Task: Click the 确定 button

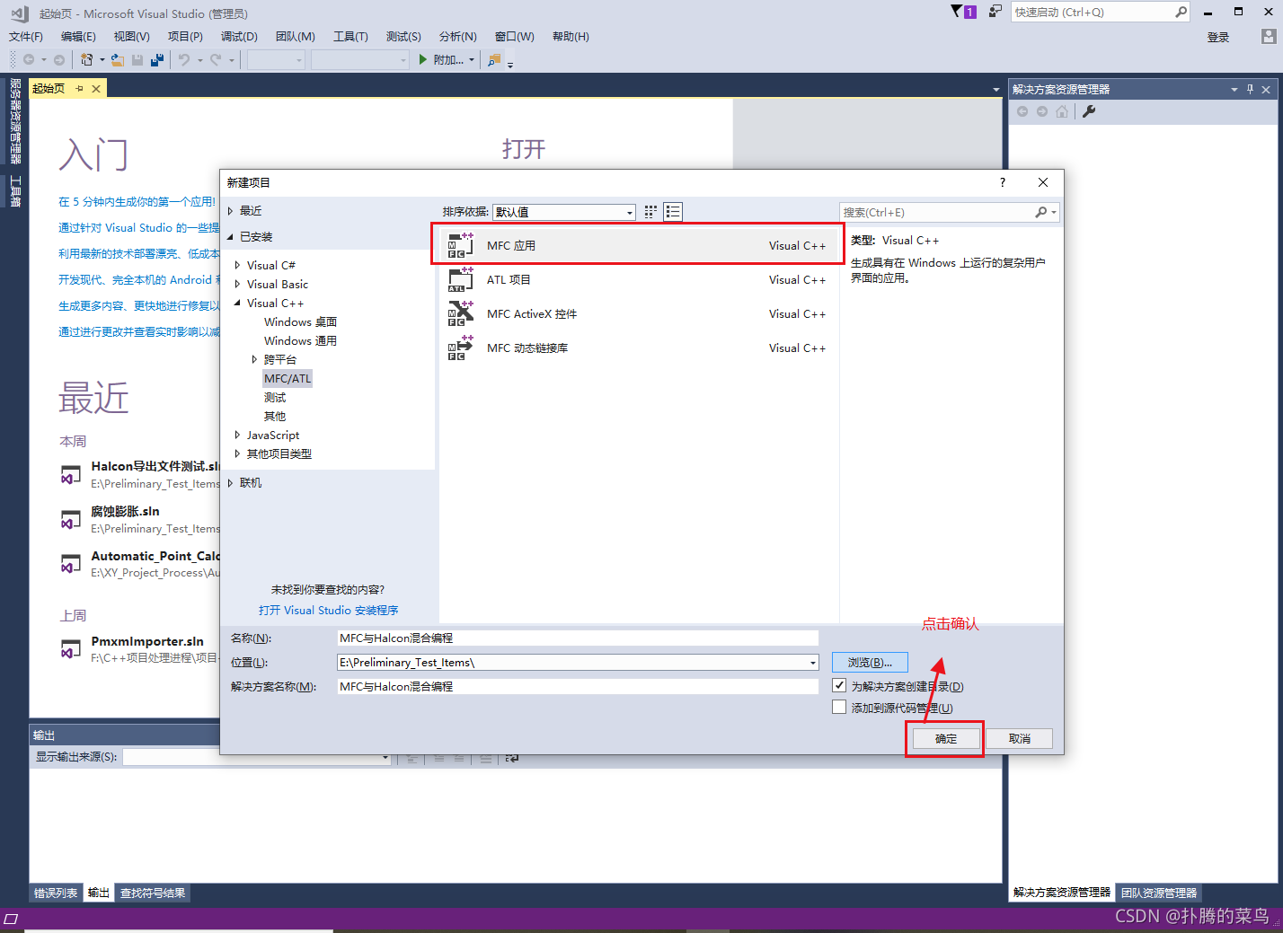Action: (x=946, y=738)
